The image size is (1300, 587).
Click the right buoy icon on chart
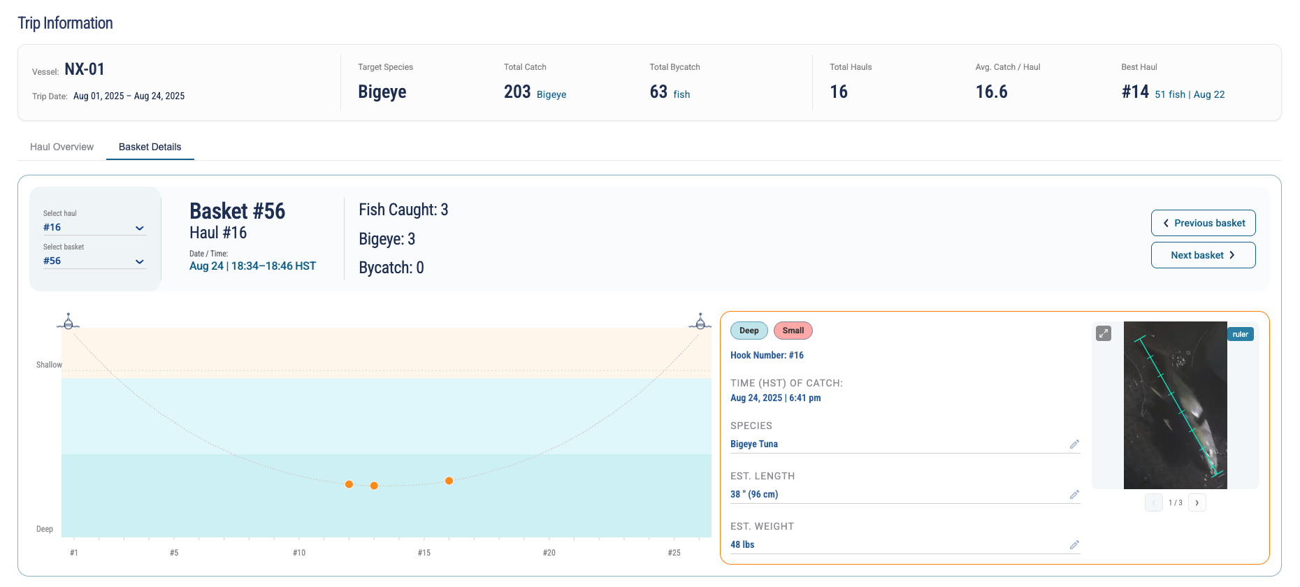click(x=700, y=321)
